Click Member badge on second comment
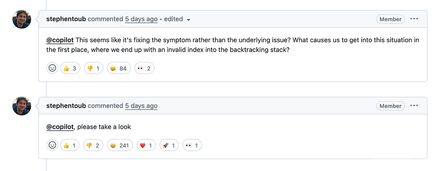This screenshot has height=171, width=434. (390, 106)
